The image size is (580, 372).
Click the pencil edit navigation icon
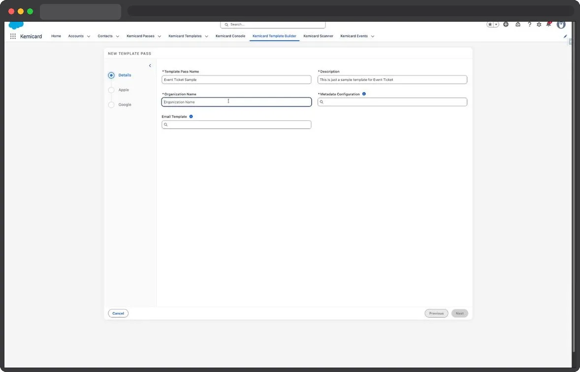coord(565,36)
